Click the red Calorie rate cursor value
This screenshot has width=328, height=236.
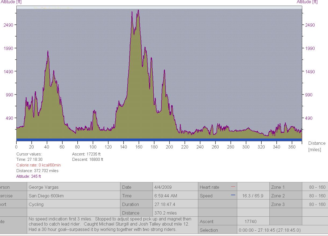38,165
